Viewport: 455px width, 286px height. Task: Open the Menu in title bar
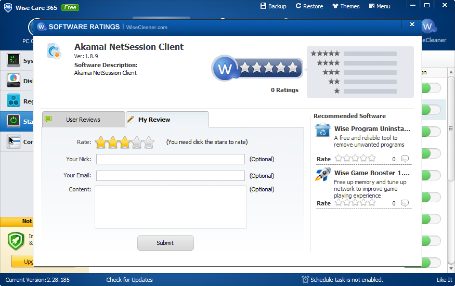(x=380, y=6)
